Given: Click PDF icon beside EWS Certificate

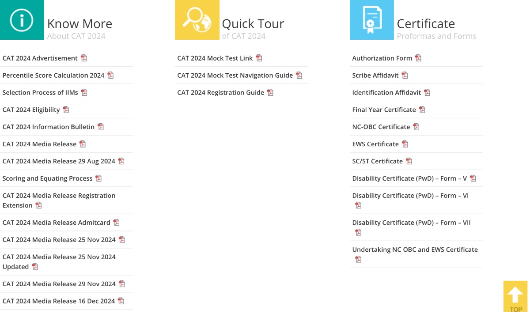Looking at the screenshot, I should [405, 144].
